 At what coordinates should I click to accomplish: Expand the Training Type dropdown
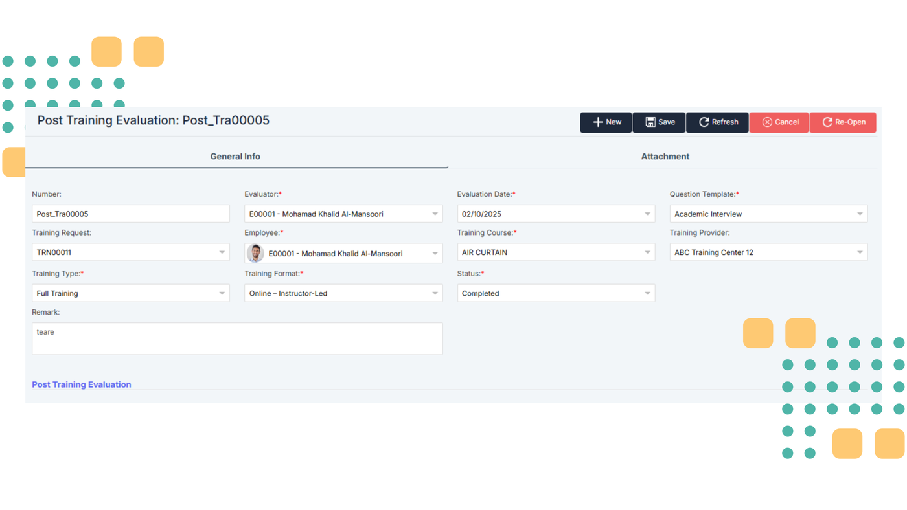(222, 293)
